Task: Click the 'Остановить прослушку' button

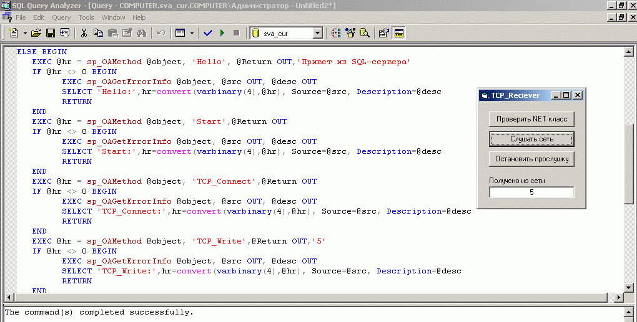Action: click(x=531, y=159)
